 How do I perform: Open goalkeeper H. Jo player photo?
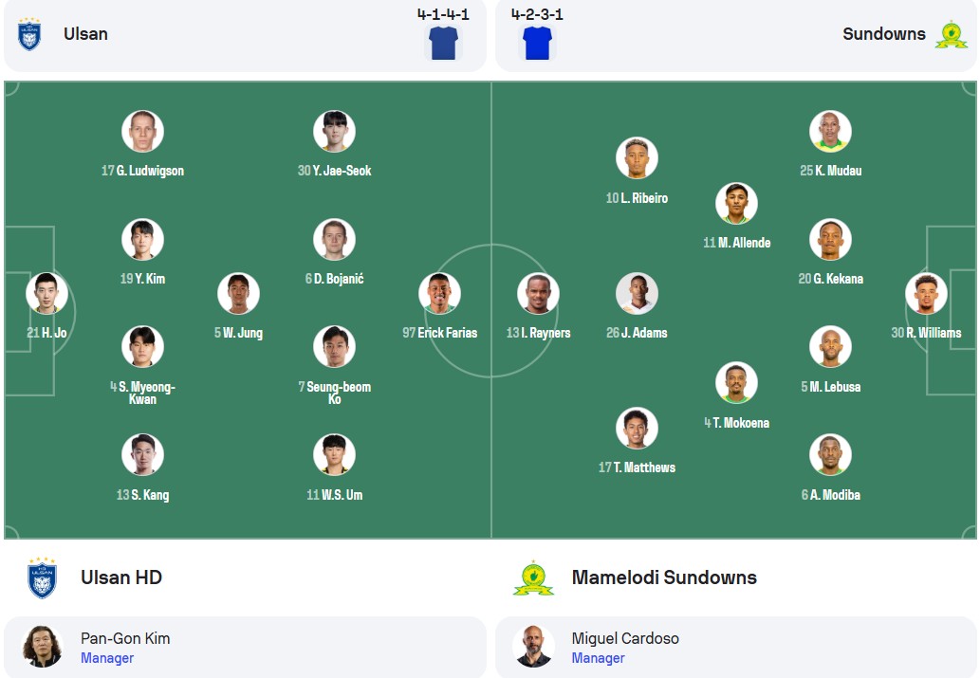[x=46, y=293]
